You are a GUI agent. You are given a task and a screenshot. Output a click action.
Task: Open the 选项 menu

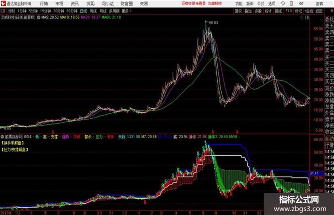(x=271, y=4)
